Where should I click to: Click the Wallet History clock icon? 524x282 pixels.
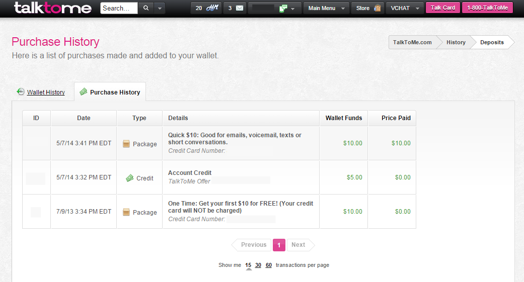tap(21, 92)
